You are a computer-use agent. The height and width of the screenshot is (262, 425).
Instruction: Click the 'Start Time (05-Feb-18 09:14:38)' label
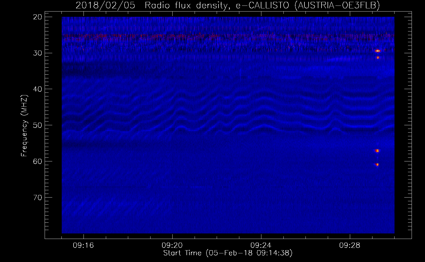tap(228, 253)
